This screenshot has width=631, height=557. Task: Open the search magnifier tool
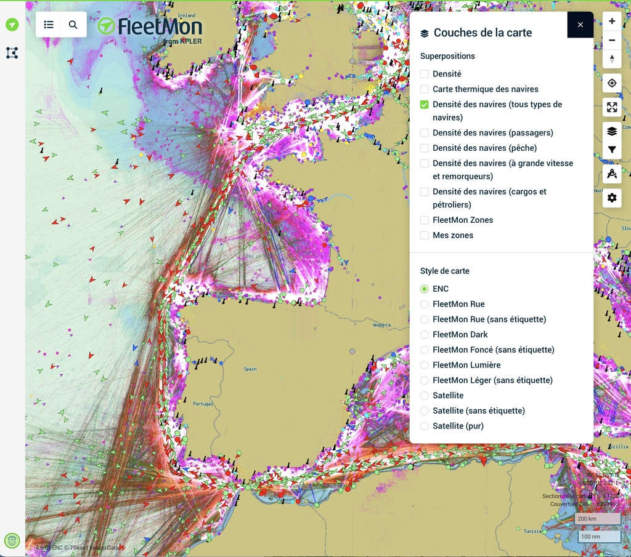(x=73, y=25)
